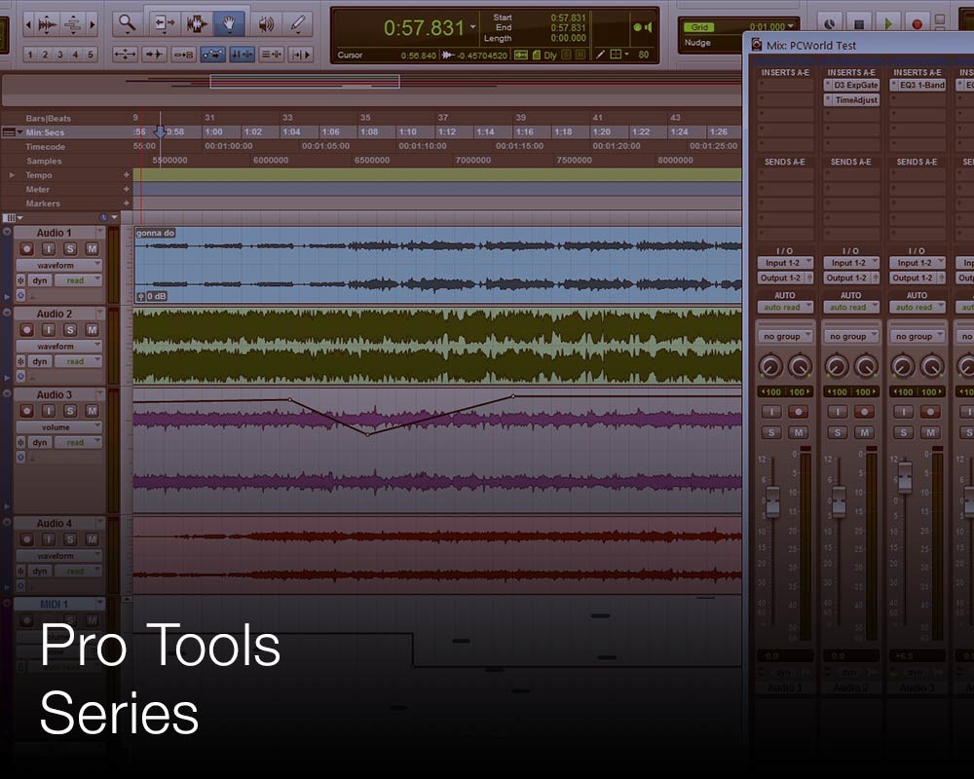Image resolution: width=974 pixels, height=779 pixels.
Task: Select the Scrubber speaker tool
Action: (266, 23)
